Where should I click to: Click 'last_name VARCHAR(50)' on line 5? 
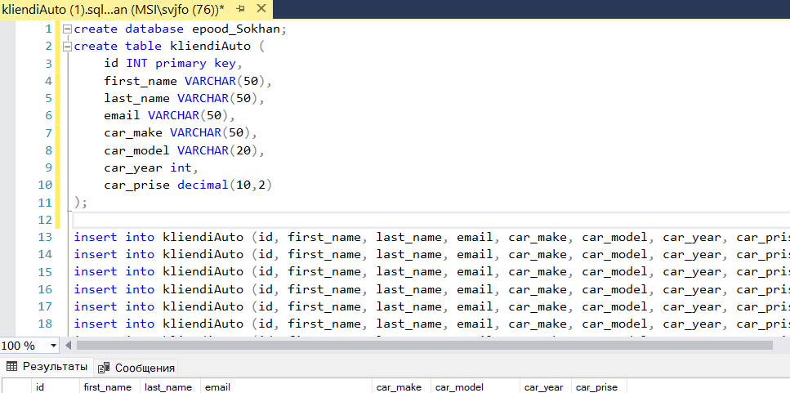[x=181, y=98]
